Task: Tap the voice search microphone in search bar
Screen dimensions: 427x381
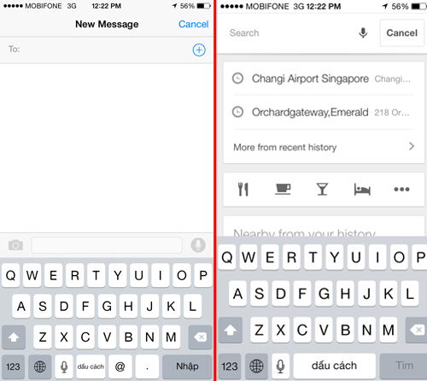Action: pos(363,32)
